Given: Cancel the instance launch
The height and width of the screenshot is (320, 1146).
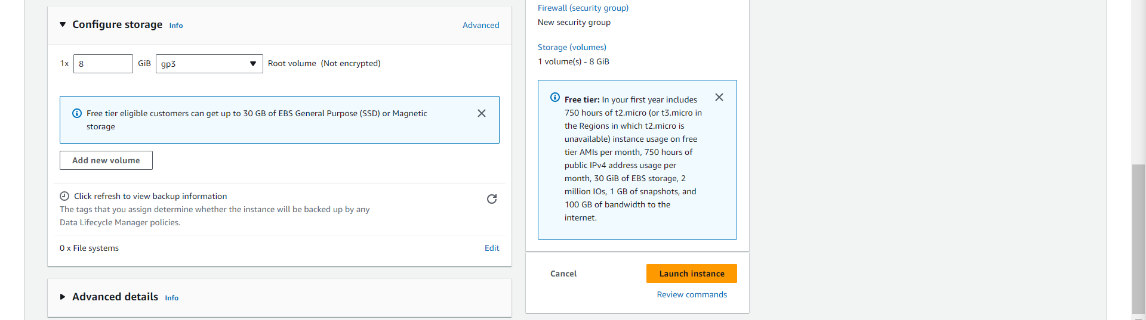Looking at the screenshot, I should click(563, 274).
